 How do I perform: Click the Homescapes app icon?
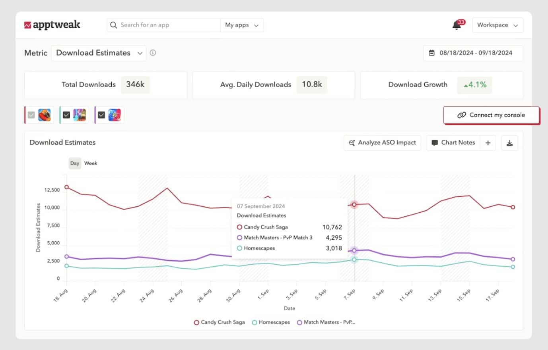pos(79,115)
